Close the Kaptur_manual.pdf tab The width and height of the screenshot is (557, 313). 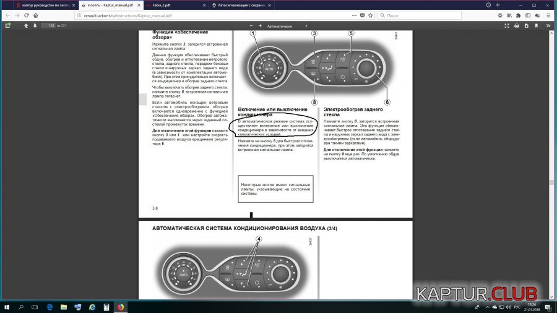click(139, 6)
